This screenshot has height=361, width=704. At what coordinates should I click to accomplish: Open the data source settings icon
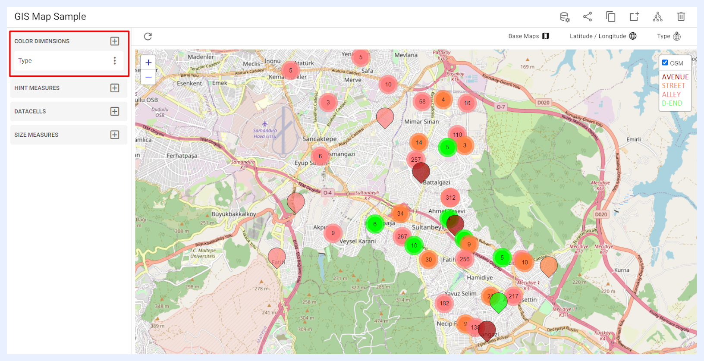coord(564,17)
